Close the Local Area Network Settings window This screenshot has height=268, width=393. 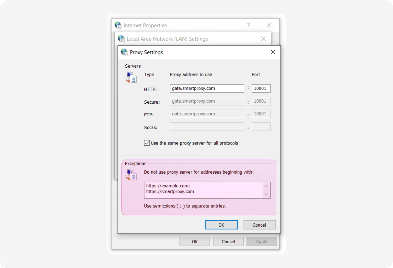(x=263, y=39)
